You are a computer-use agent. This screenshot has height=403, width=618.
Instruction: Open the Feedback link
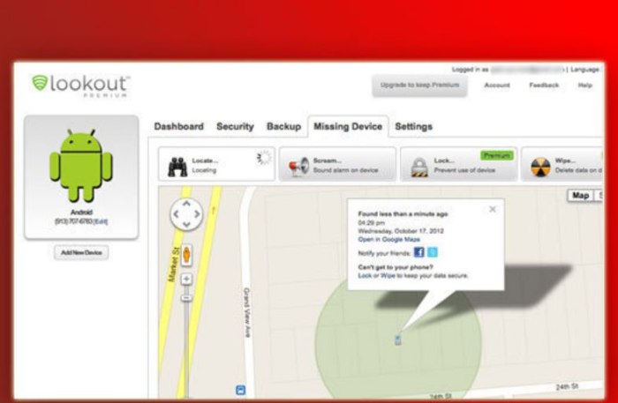544,85
